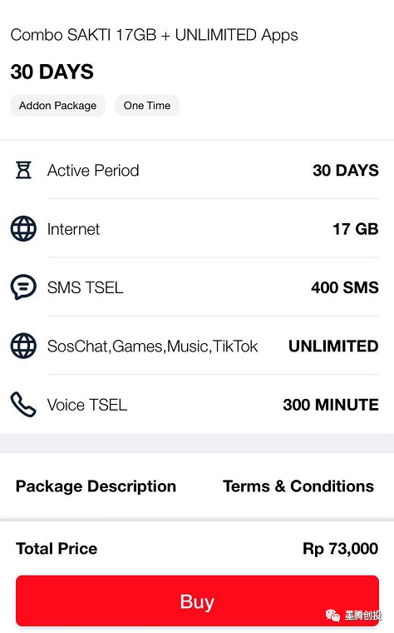Image resolution: width=394 pixels, height=633 pixels.
Task: Click the Active Period label
Action: pyautogui.click(x=93, y=171)
